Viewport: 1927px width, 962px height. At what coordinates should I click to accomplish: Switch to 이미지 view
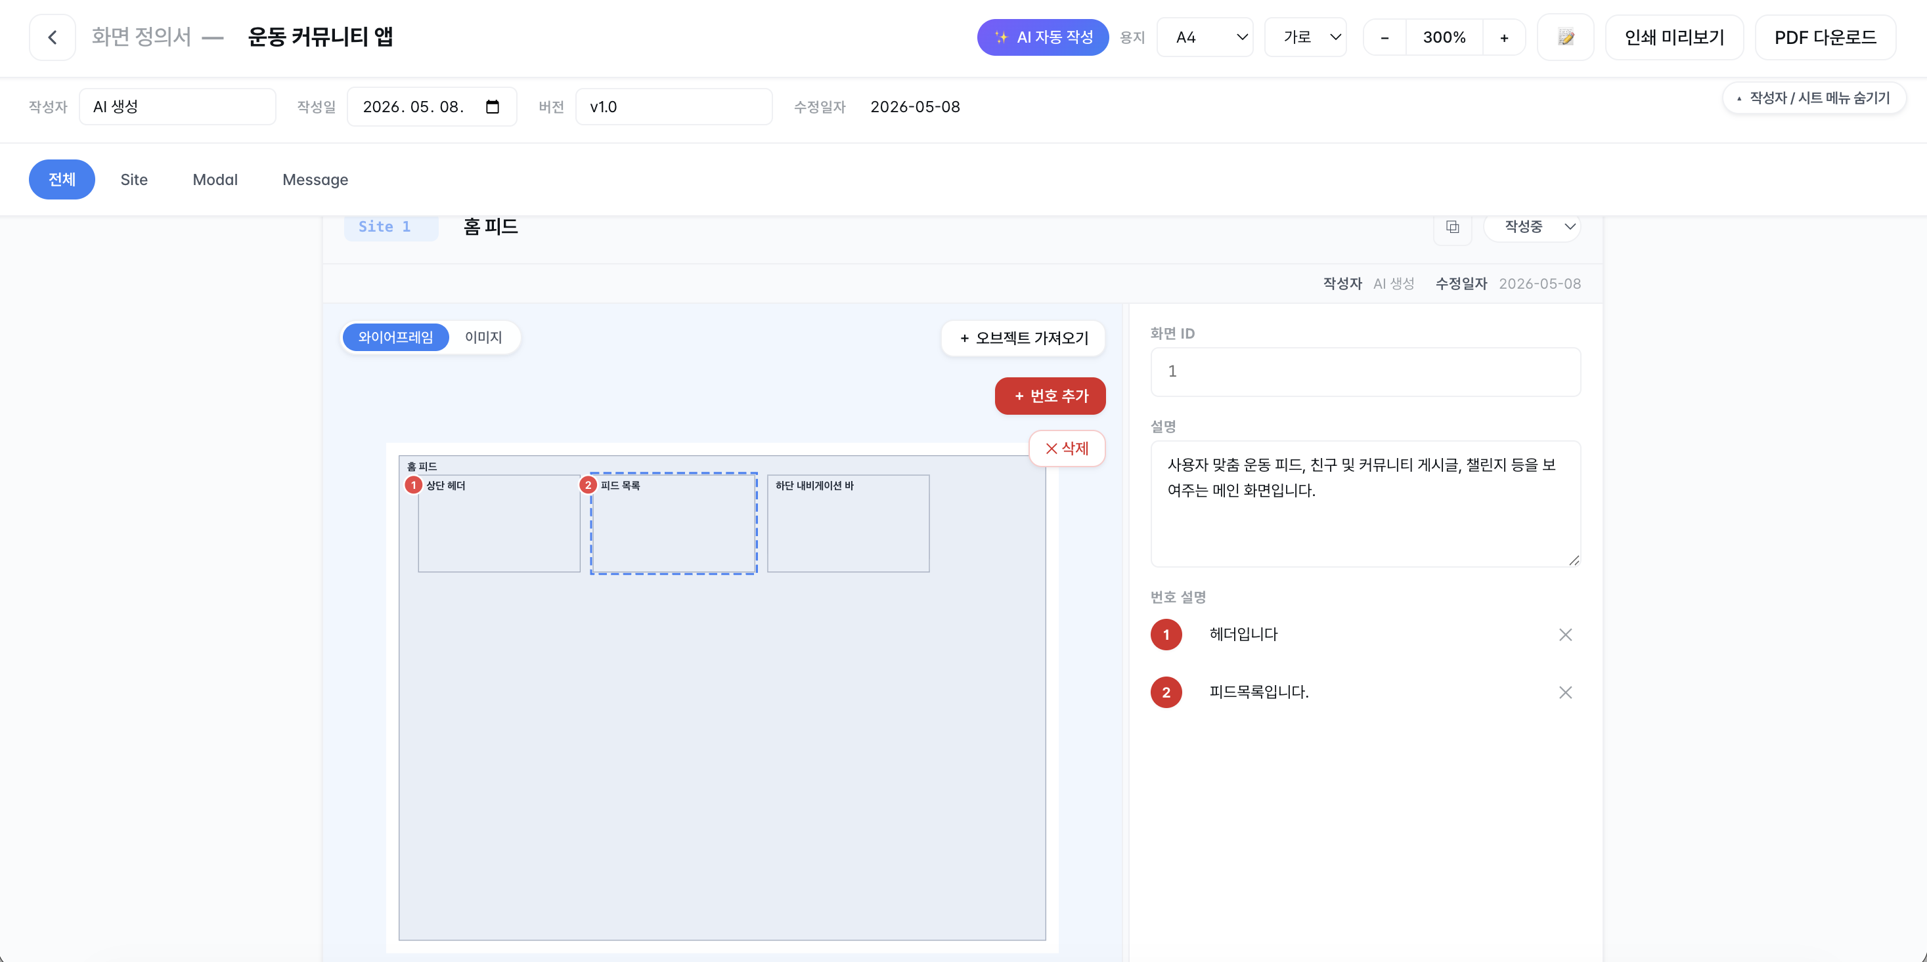pos(483,337)
